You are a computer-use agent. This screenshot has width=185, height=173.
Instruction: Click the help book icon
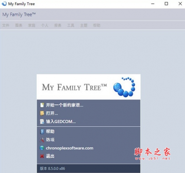point(42,131)
